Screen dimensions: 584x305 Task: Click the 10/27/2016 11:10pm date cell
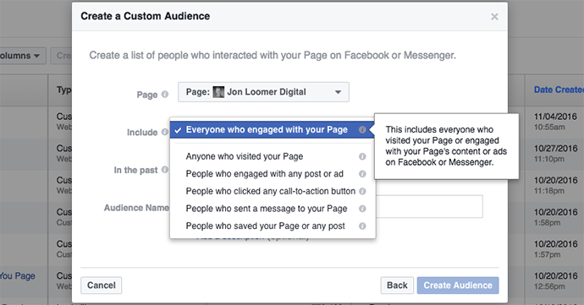tap(555, 153)
